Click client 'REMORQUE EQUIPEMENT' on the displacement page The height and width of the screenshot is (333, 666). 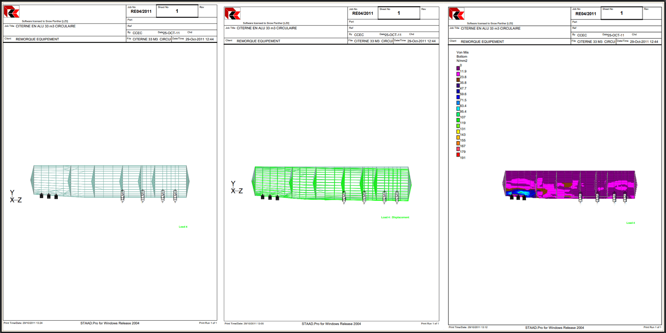tap(258, 41)
